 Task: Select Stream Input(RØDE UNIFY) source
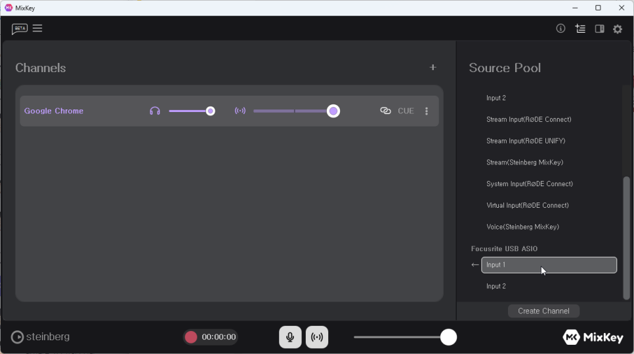click(526, 141)
